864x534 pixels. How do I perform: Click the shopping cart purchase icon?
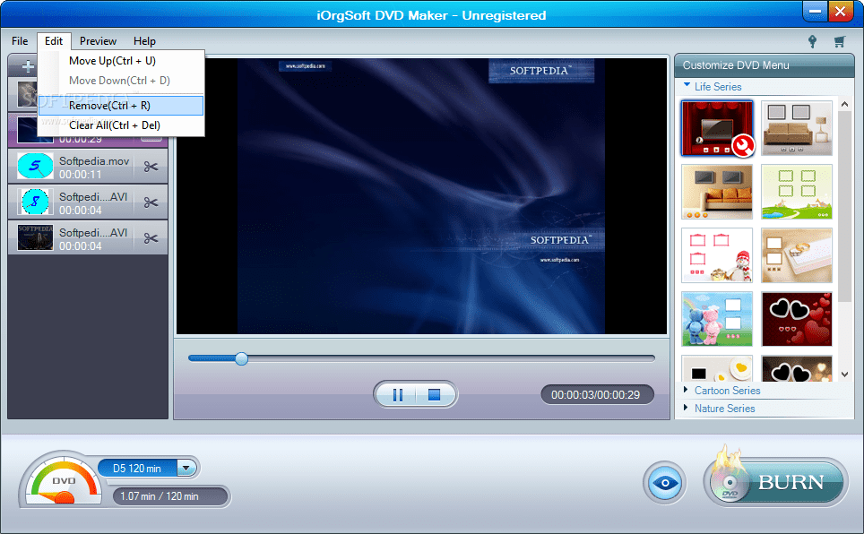(x=839, y=41)
